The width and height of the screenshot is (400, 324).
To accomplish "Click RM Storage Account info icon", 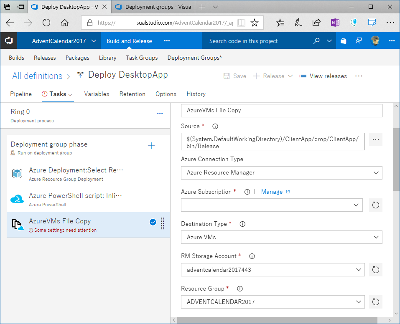I will 252,256.
